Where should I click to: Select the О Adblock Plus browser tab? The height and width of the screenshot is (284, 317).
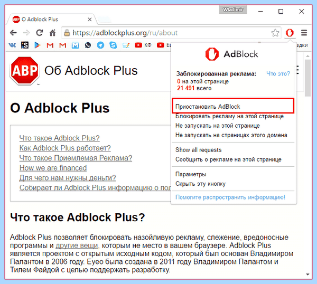(x=52, y=20)
